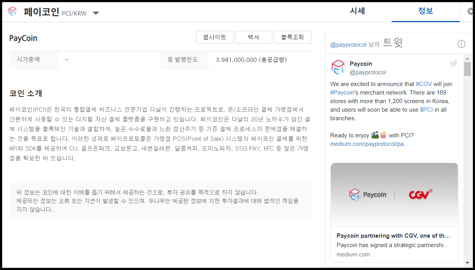Click the tweet panel scrollbar thumb
This screenshot has width=475, height=270.
[x=467, y=69]
